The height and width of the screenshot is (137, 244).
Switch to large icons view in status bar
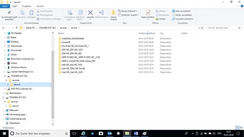click(x=241, y=128)
